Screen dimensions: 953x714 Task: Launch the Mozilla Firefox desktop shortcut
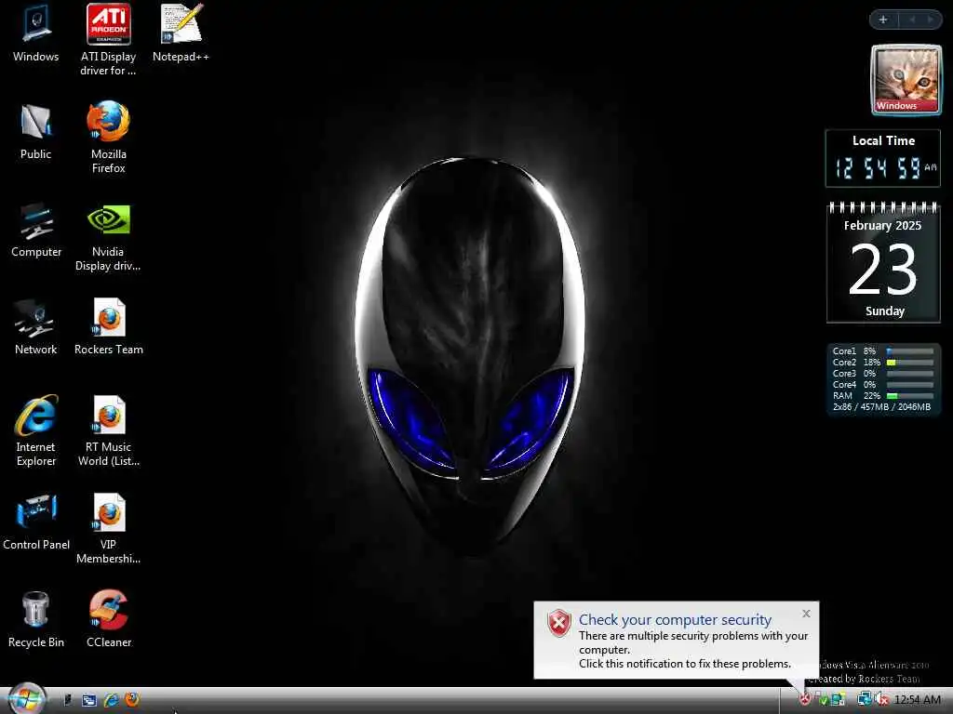pos(108,138)
